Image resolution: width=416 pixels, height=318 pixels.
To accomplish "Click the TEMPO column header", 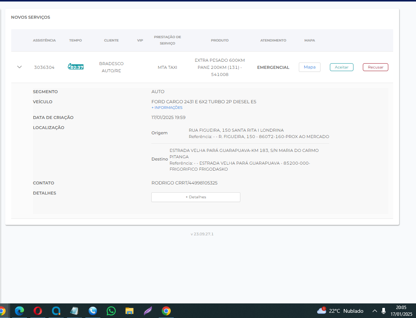I will coord(75,40).
